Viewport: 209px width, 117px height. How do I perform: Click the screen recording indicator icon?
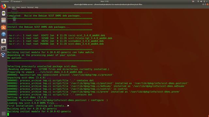point(193,1)
